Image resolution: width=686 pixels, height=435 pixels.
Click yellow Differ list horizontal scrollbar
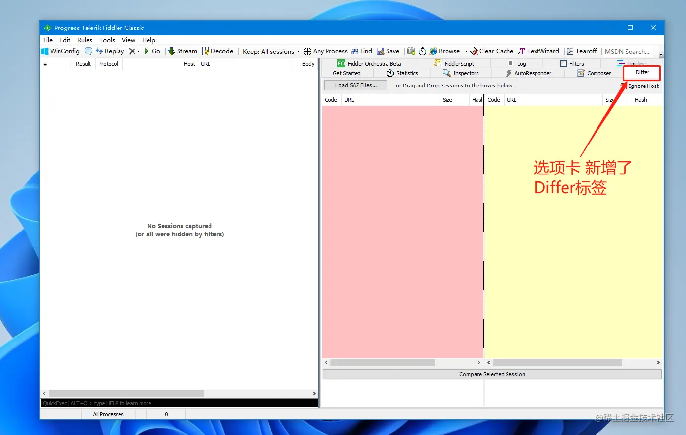click(558, 362)
